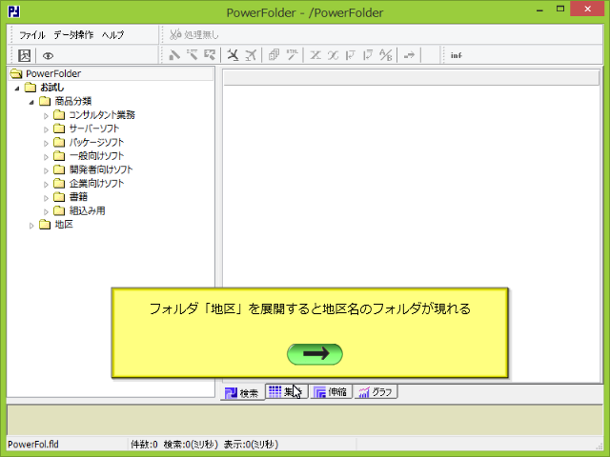Select the 商品分類 tree item

click(73, 101)
